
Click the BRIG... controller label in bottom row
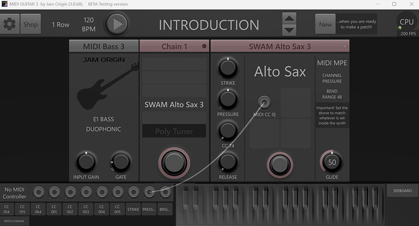coord(165,209)
